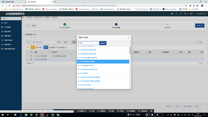Select the list entry starting with 170101
208x117 pixels.
click(103, 50)
